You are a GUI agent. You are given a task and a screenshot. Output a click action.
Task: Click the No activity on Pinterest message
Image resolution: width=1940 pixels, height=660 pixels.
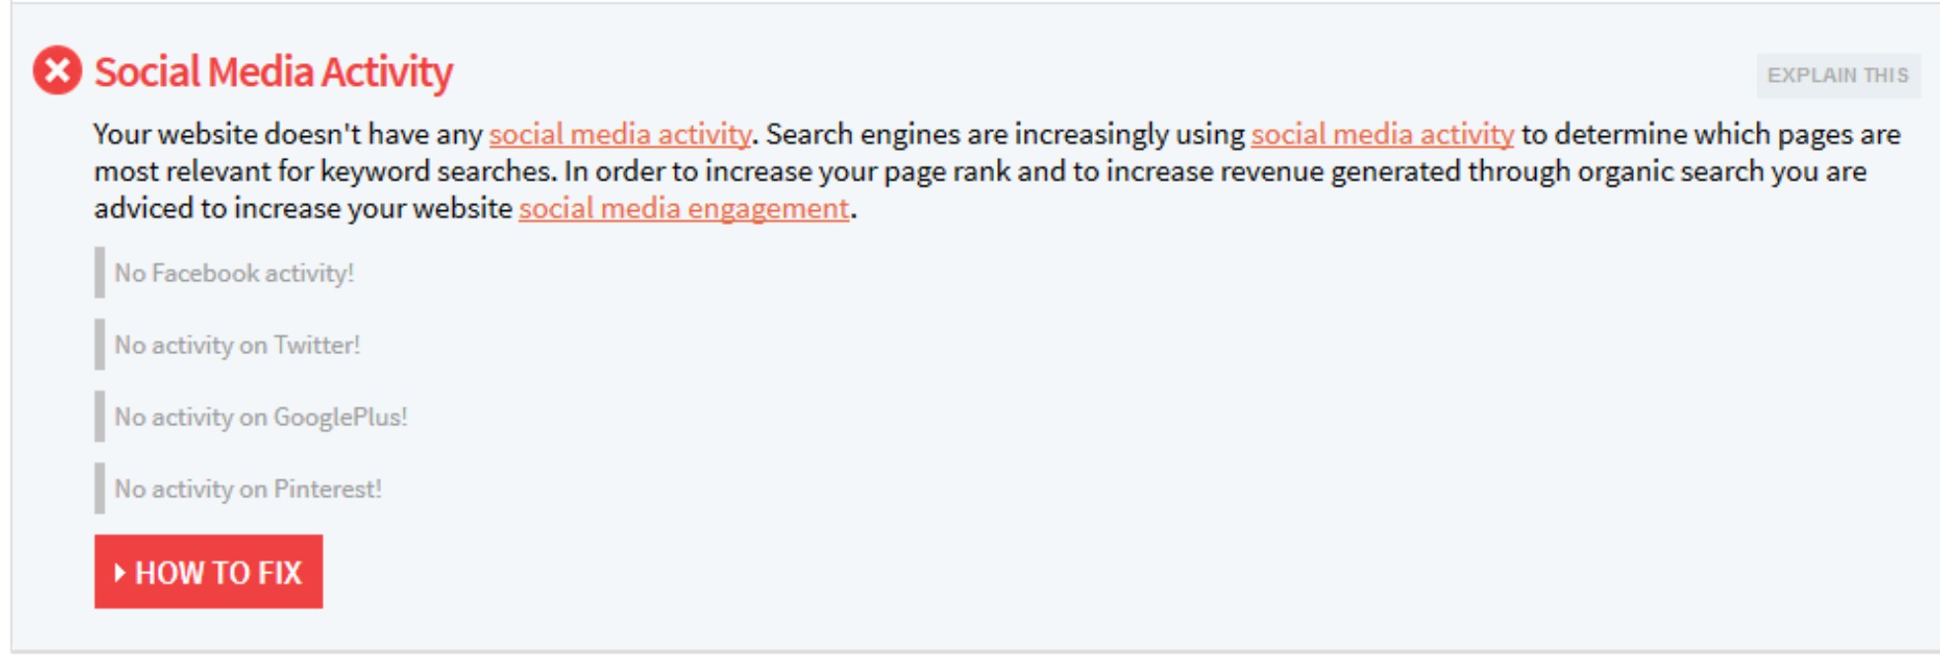248,489
